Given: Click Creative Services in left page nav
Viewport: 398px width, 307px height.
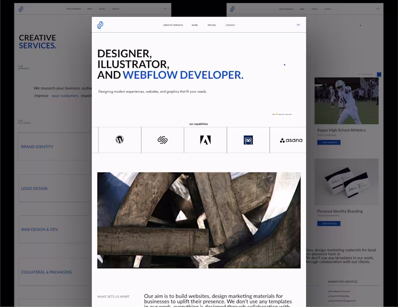Looking at the screenshot, I should (74, 9).
